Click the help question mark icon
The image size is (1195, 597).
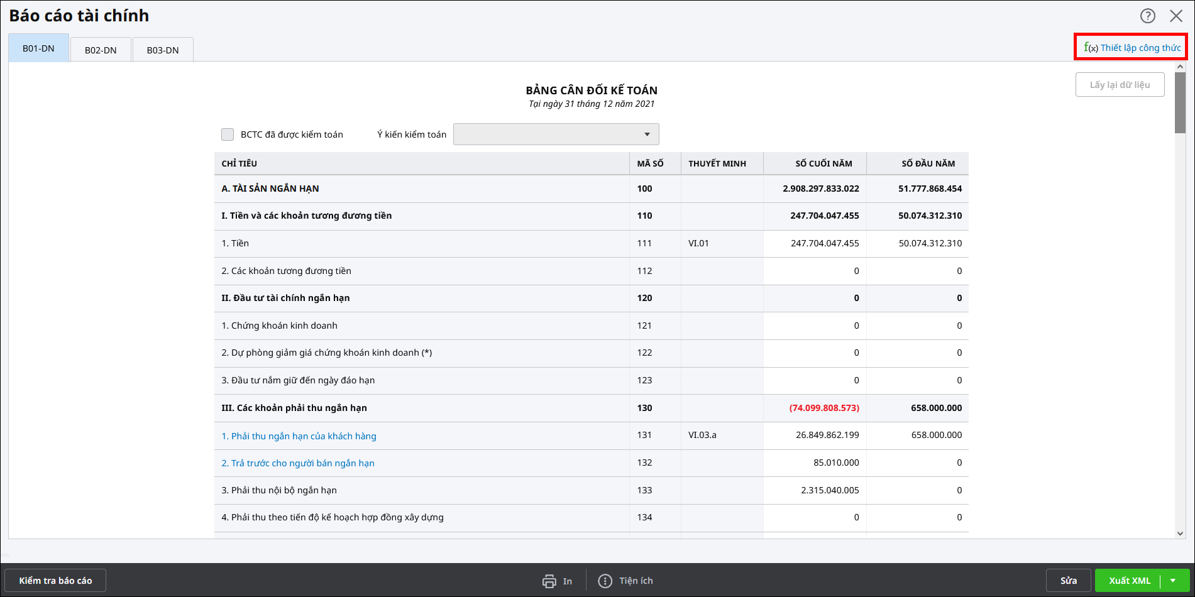click(1147, 16)
